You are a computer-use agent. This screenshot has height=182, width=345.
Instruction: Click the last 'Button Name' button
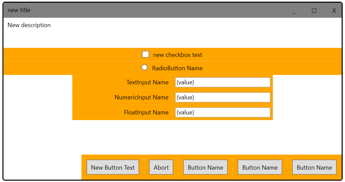click(x=315, y=167)
